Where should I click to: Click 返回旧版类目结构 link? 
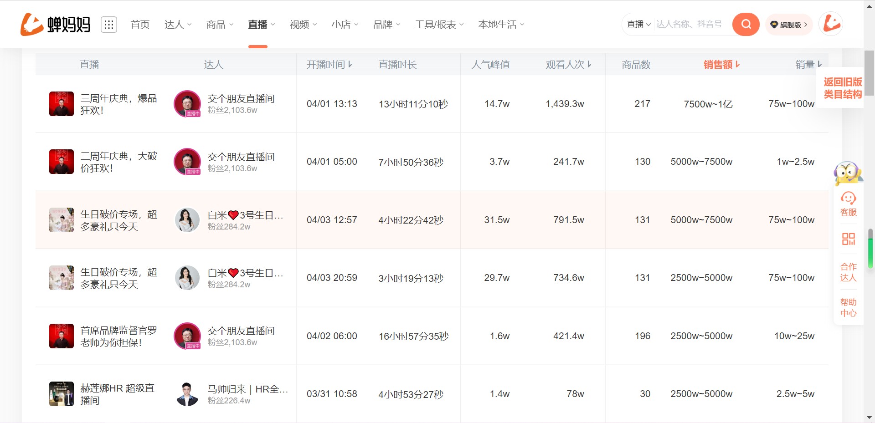pos(842,88)
